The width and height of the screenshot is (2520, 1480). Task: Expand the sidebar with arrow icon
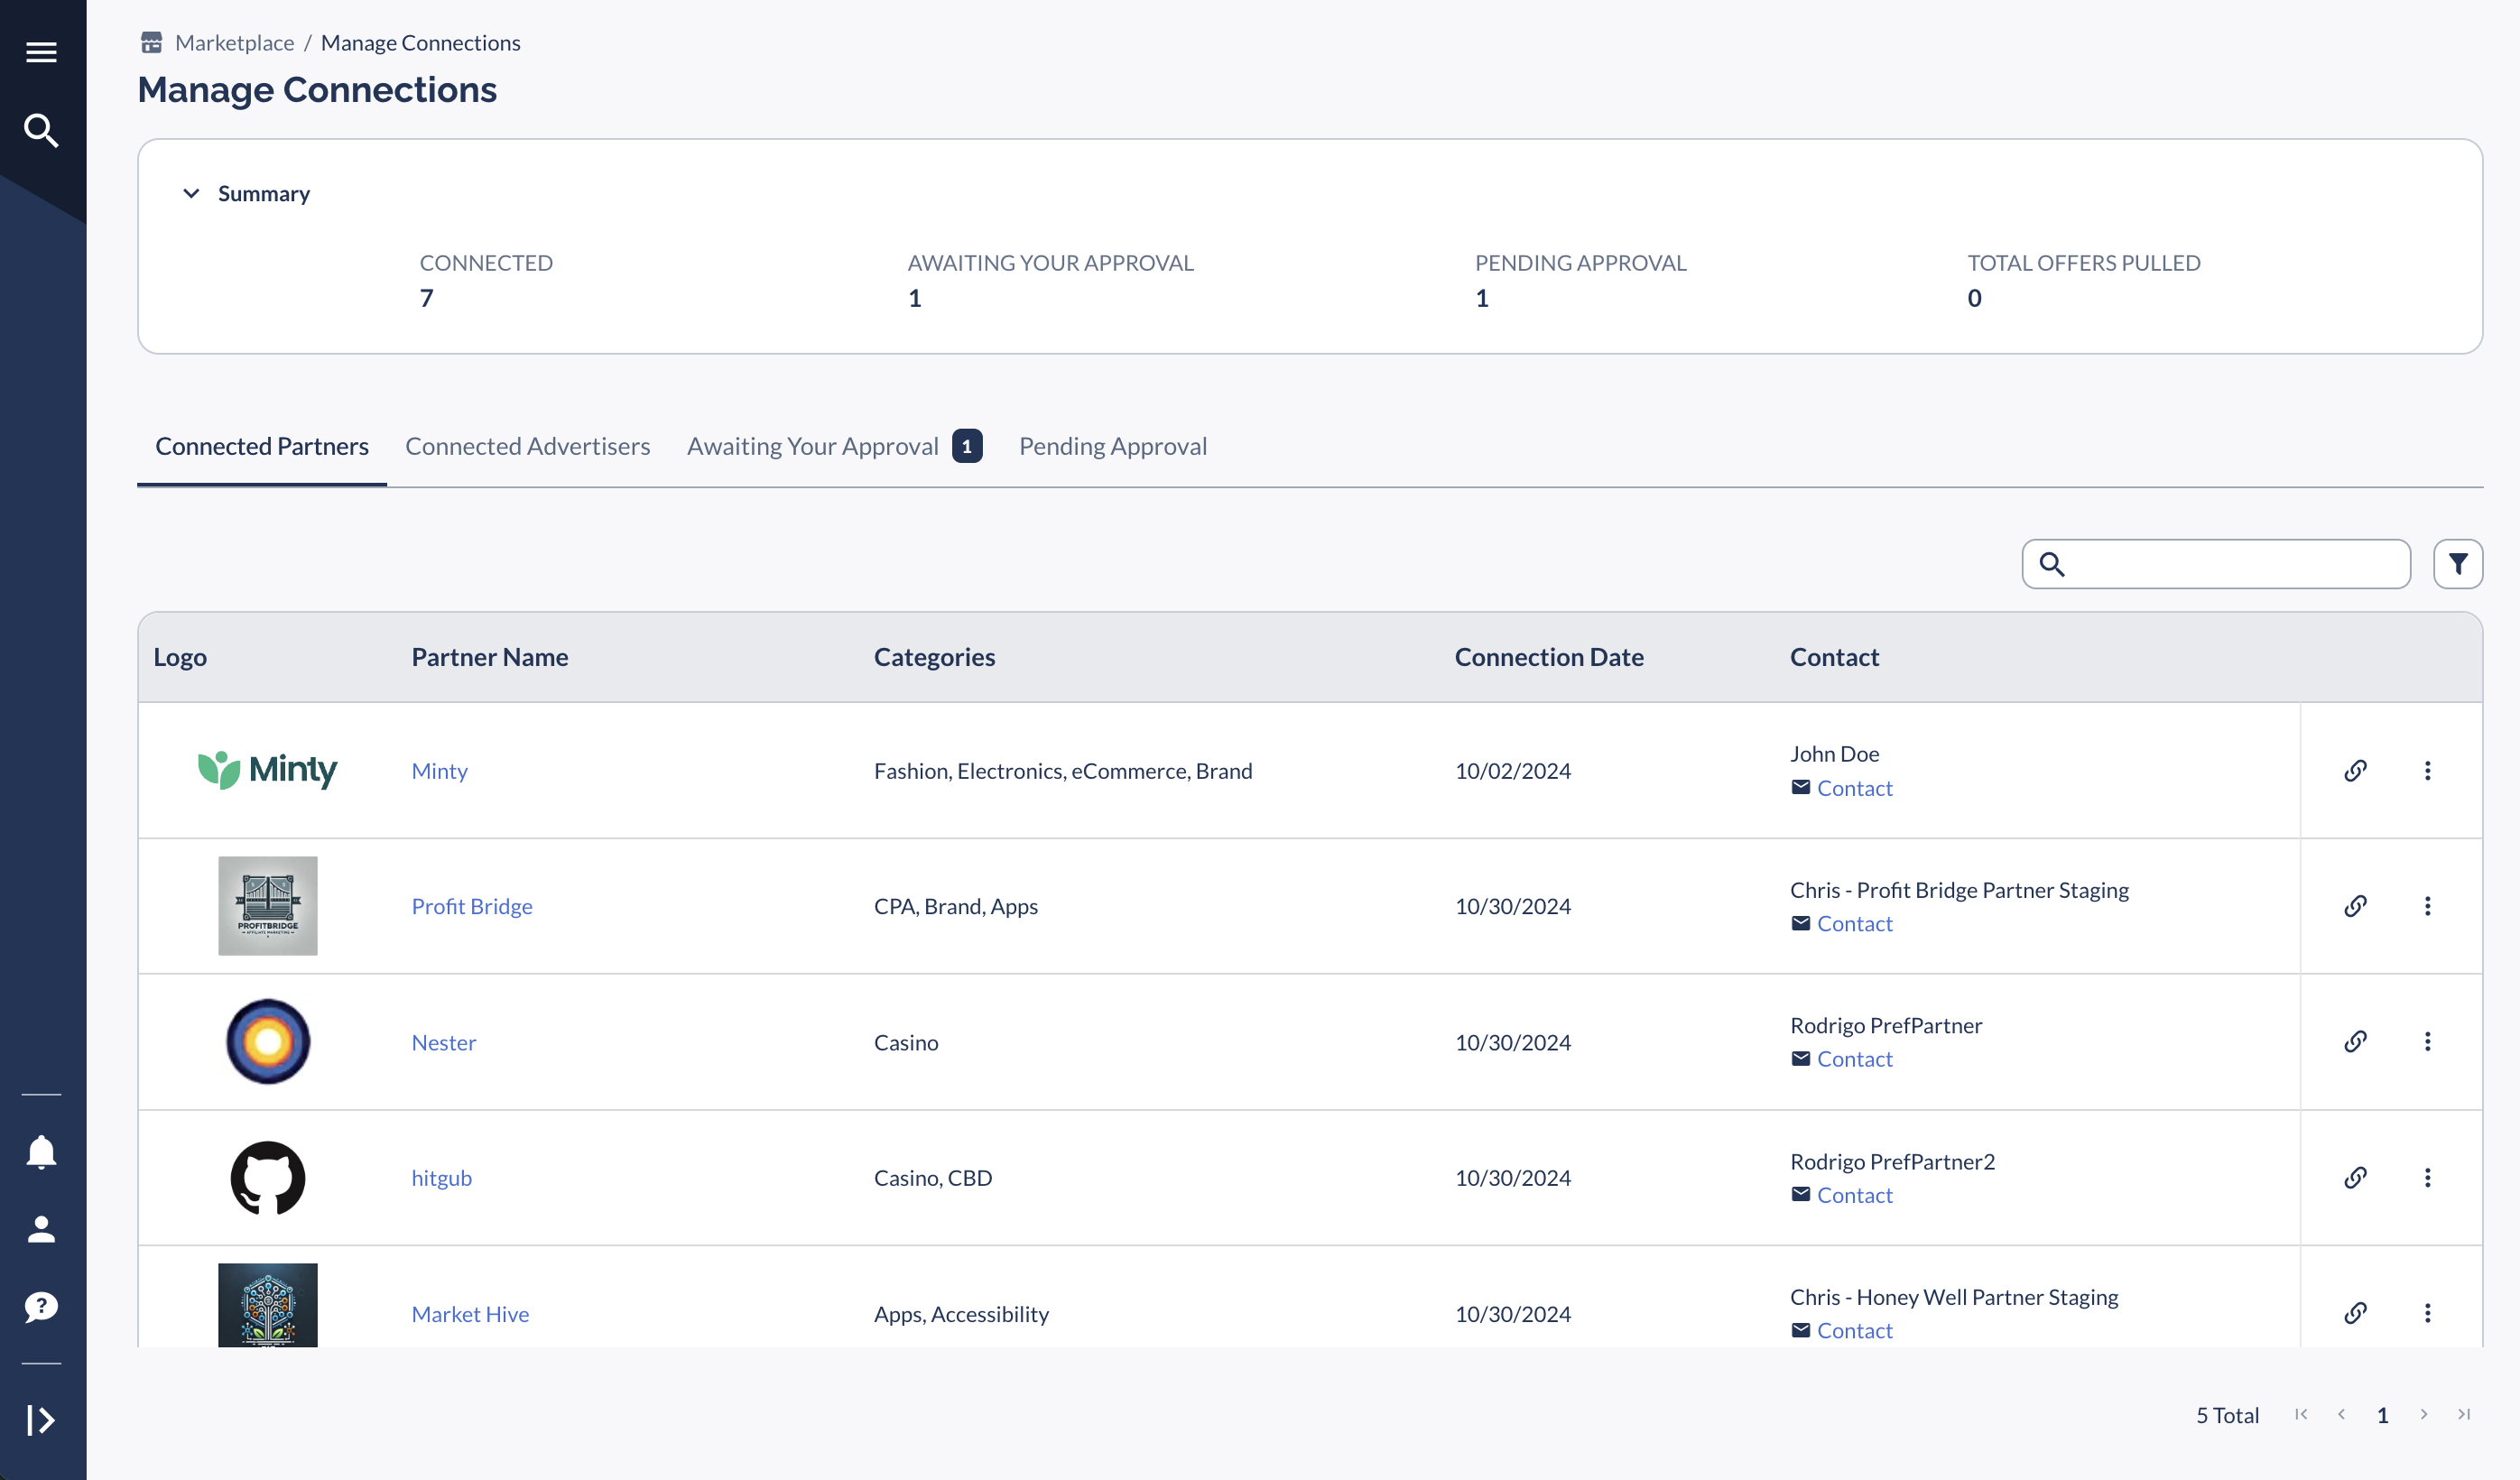coord(41,1420)
